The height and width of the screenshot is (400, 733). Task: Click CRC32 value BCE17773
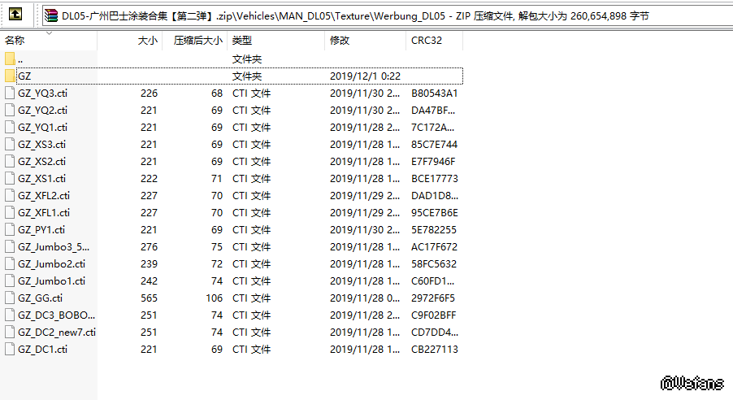coord(435,179)
